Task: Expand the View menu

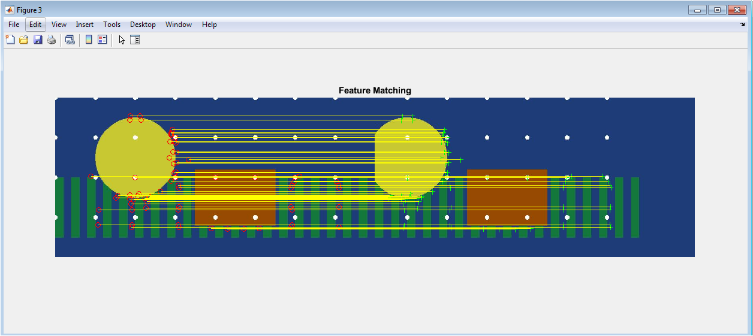Action: point(59,25)
